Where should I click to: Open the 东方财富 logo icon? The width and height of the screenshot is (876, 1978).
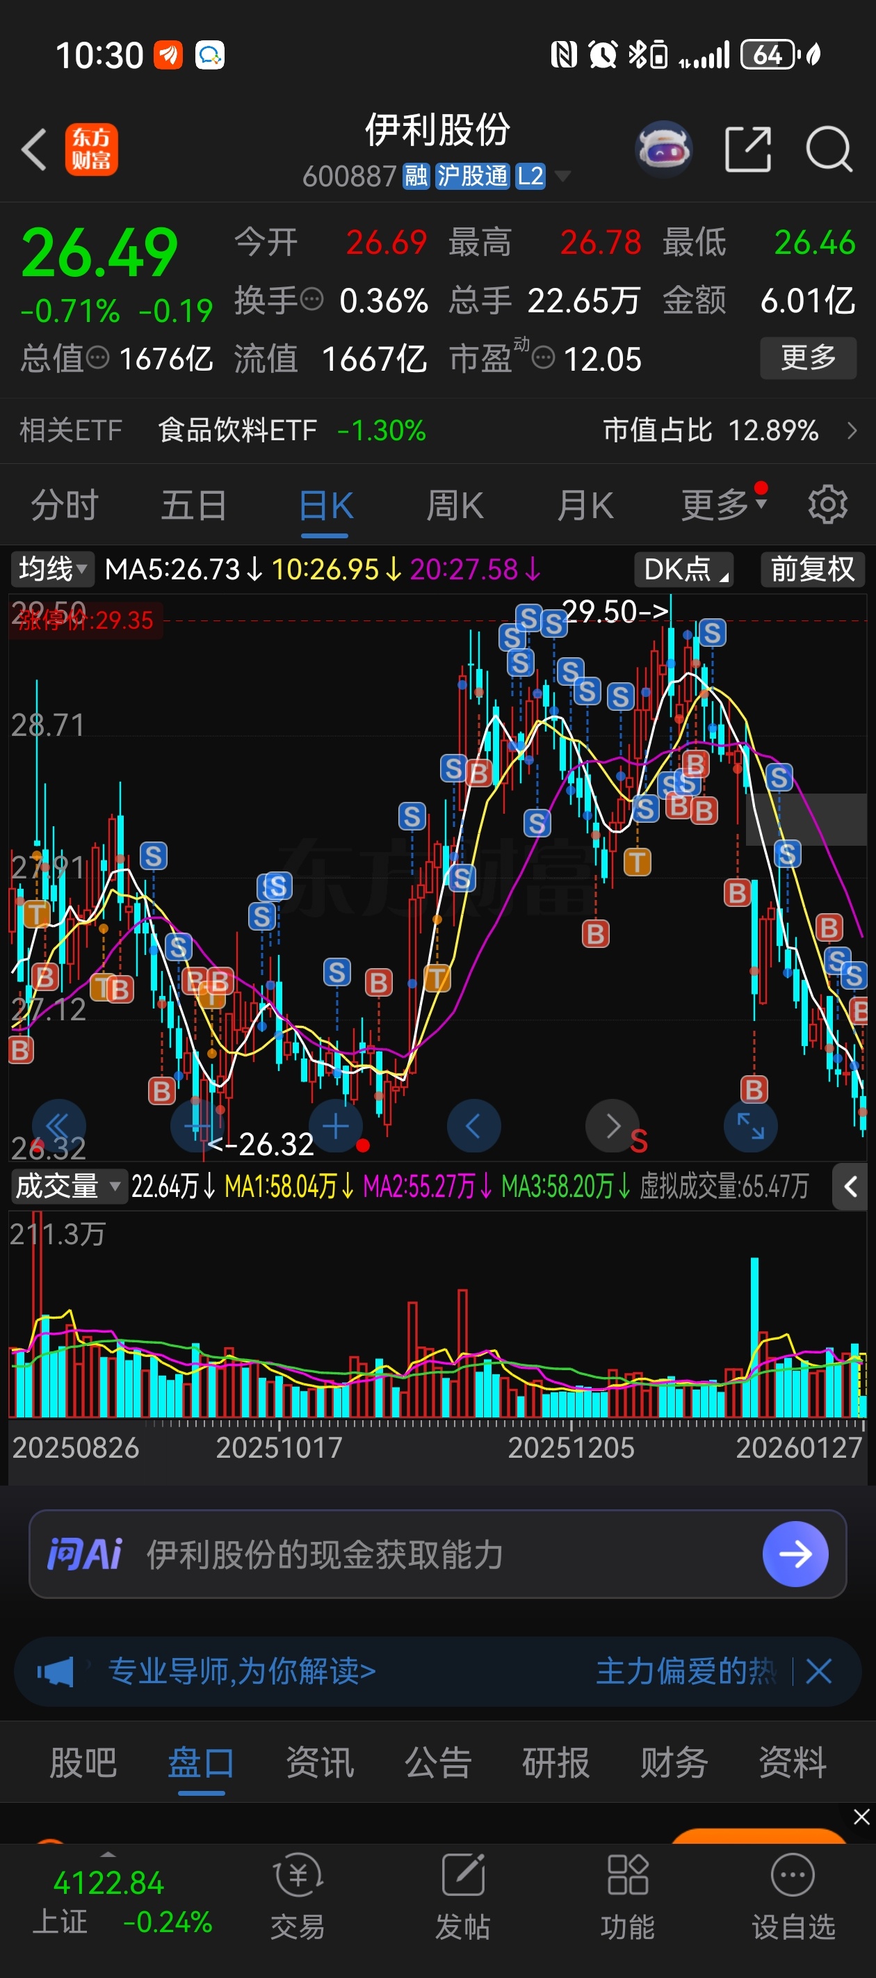click(91, 150)
